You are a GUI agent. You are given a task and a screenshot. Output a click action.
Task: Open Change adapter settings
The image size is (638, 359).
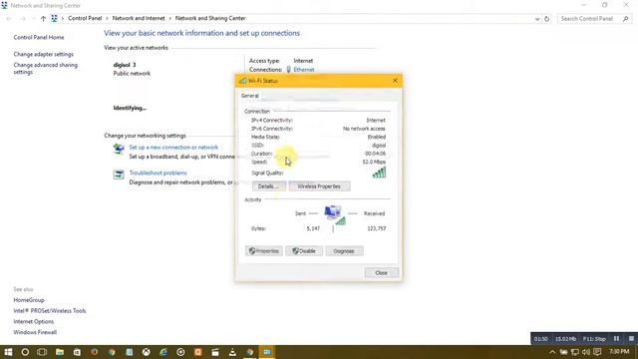pos(44,54)
